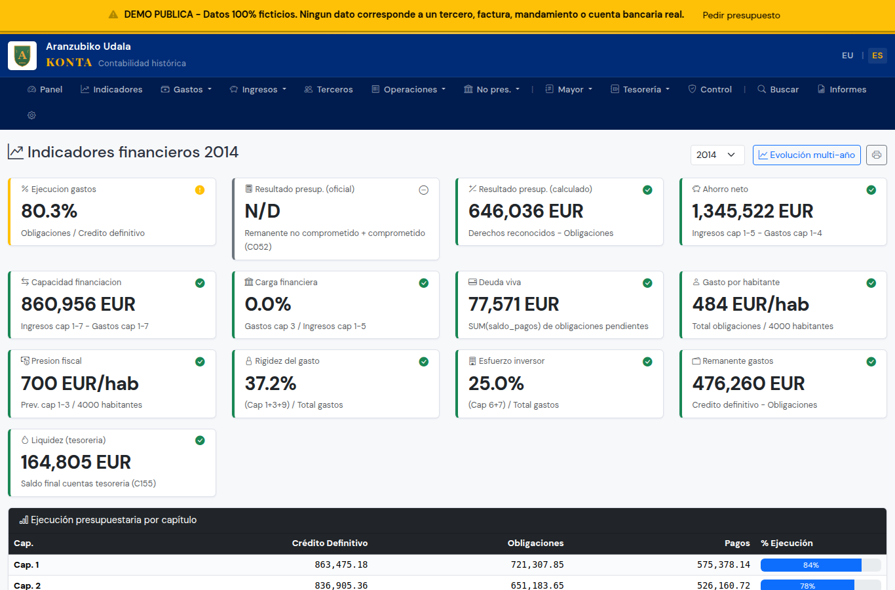The image size is (895, 590).
Task: Click the yellow alert icon on Ejecucion gastos
Action: 200,190
